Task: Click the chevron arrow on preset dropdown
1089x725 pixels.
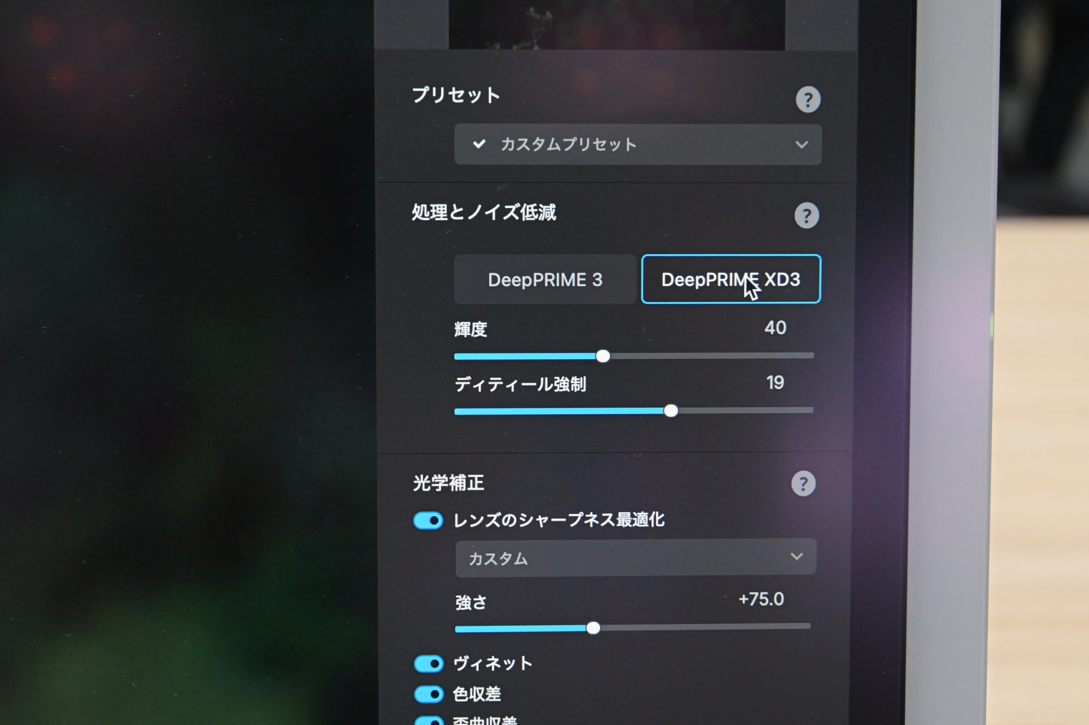Action: point(801,145)
